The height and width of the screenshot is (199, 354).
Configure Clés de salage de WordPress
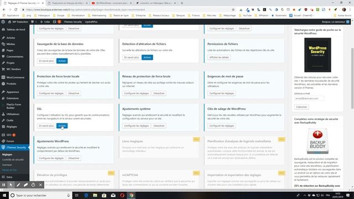pos(221,125)
